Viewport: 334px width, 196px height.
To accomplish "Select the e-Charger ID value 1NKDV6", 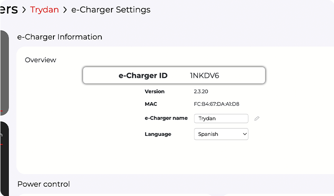I will pos(205,75).
